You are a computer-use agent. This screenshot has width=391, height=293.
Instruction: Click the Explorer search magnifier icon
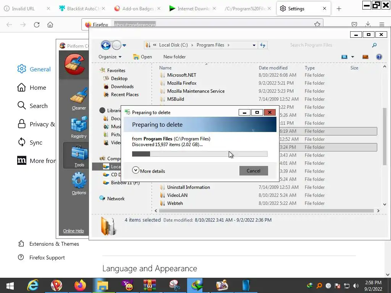[x=374, y=45]
